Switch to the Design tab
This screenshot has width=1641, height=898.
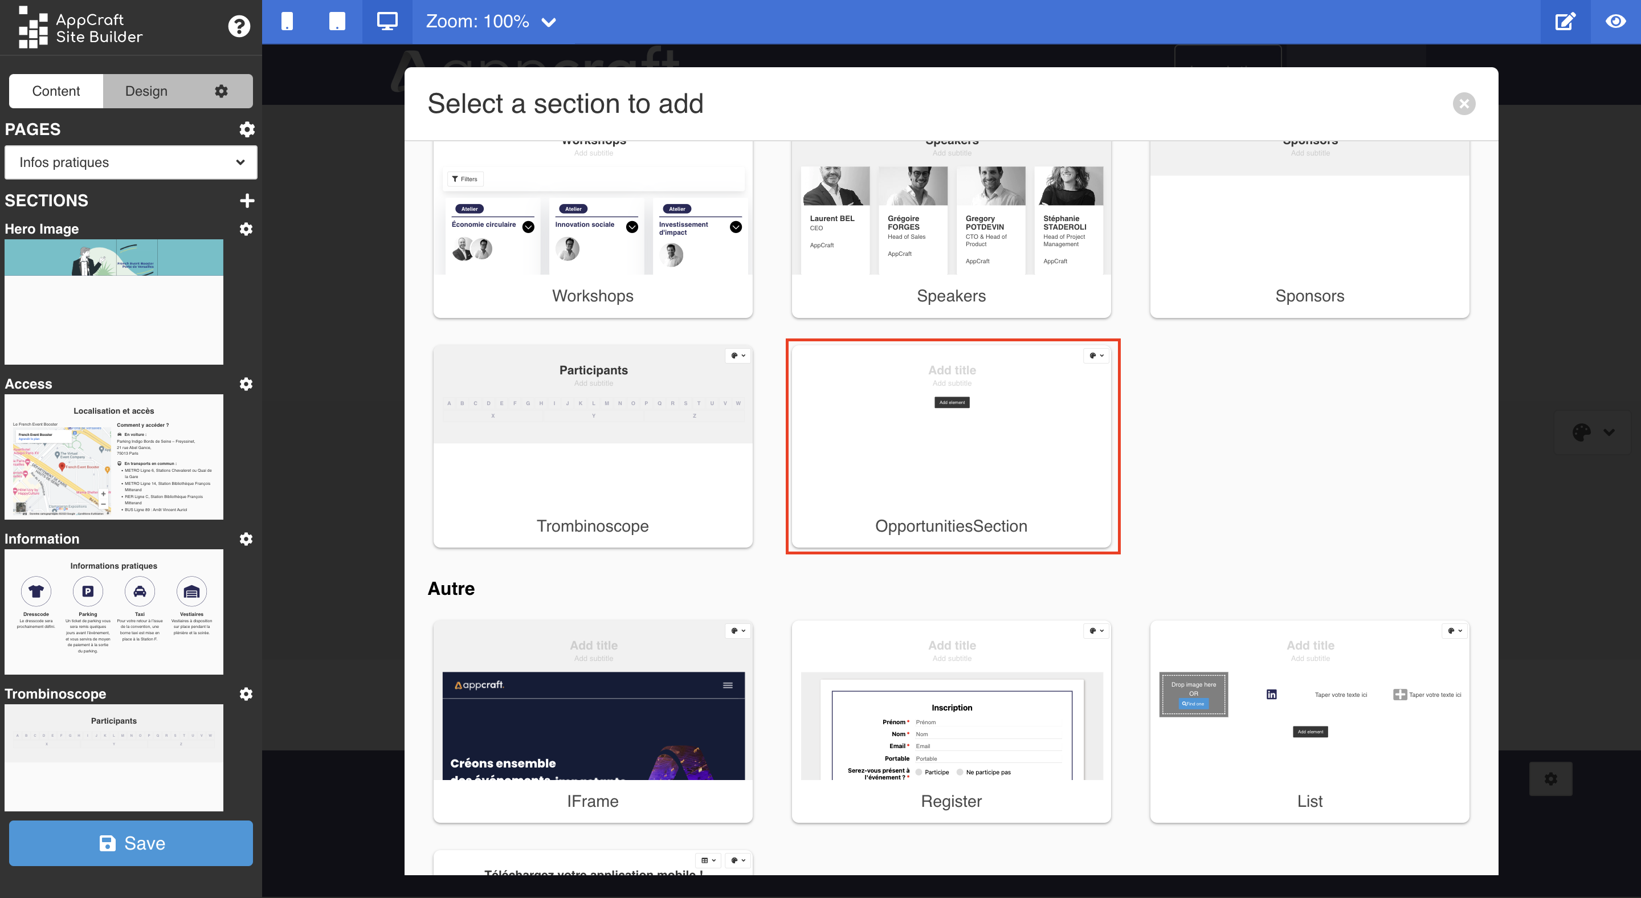pyautogui.click(x=146, y=91)
